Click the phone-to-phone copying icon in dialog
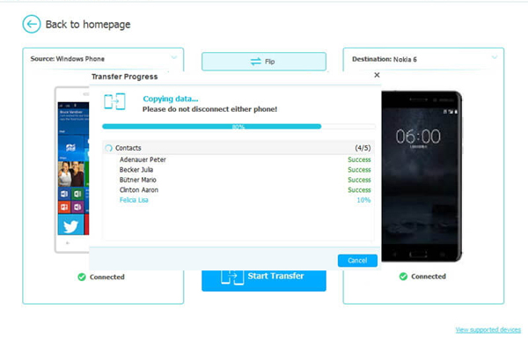Screen dimensions: 528x340 pos(114,101)
